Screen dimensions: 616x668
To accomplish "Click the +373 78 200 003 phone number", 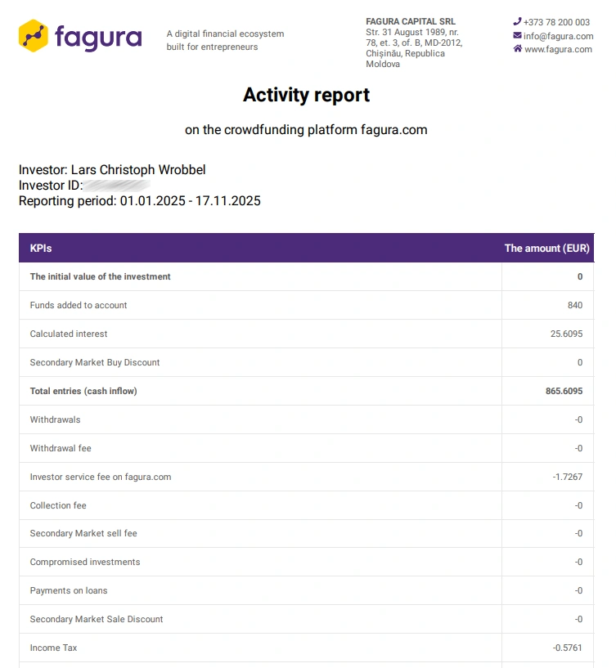I will tap(556, 22).
